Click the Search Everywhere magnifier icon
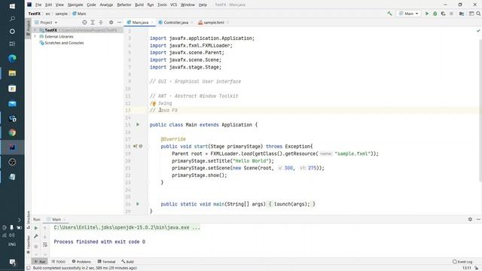 click(478, 14)
